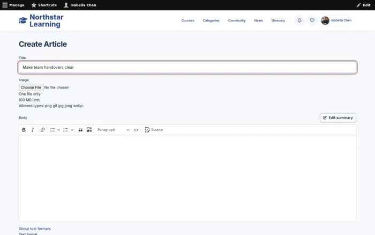Click the Edit pencil in admin toolbar

(x=363, y=5)
